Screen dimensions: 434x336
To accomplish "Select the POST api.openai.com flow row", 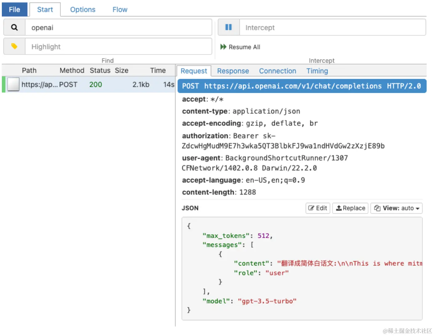I will [92, 84].
